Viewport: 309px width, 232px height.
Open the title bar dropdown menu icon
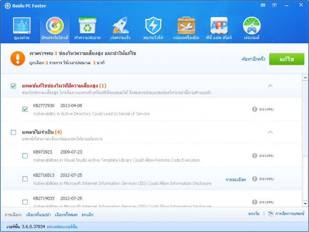point(274,5)
